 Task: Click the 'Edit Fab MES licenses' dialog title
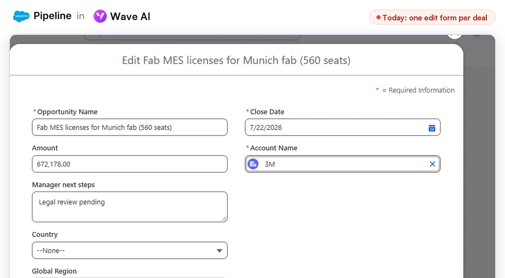236,60
